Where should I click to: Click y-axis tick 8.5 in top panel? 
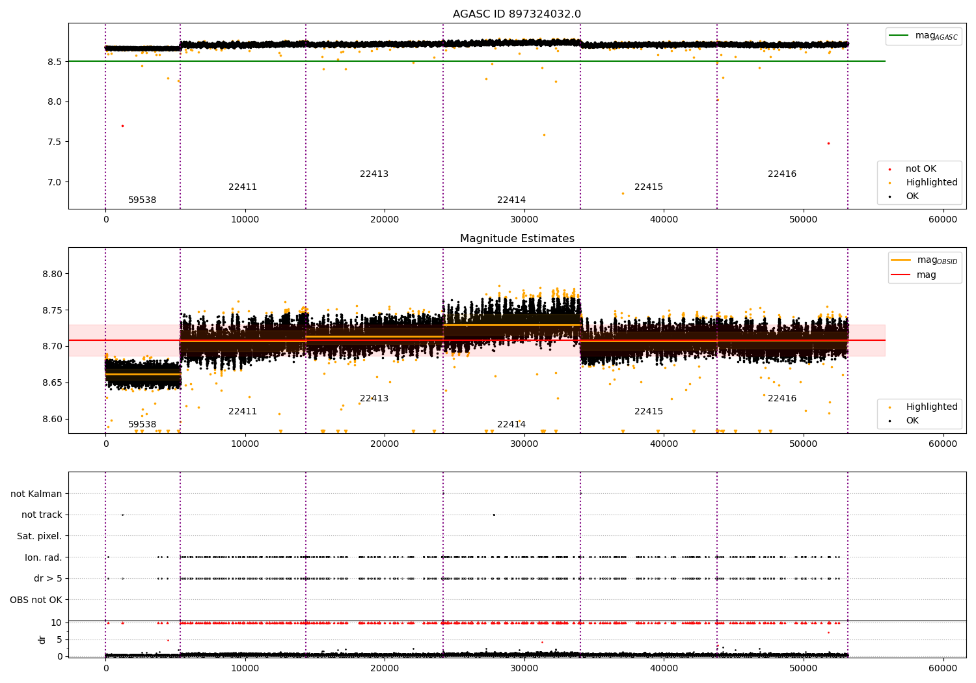pyautogui.click(x=55, y=62)
